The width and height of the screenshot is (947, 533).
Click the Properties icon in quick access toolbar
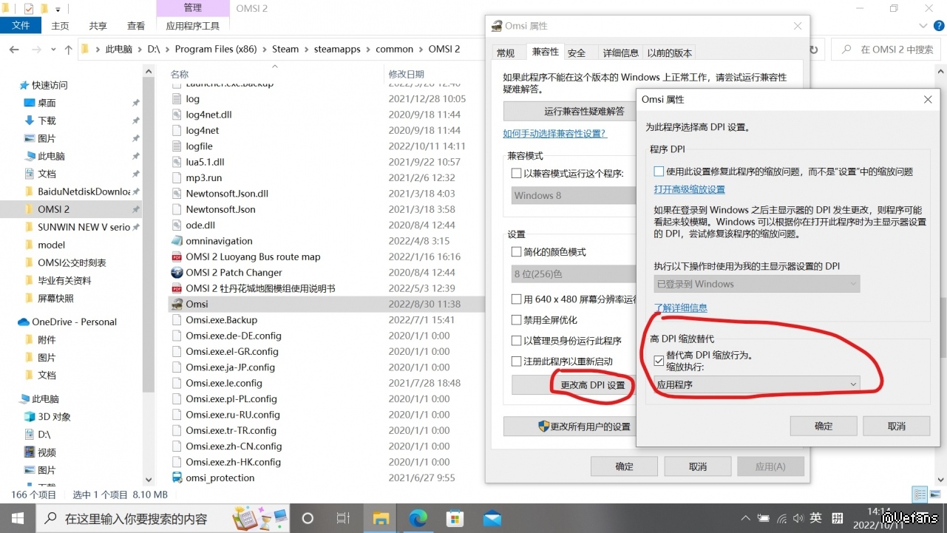click(x=29, y=9)
